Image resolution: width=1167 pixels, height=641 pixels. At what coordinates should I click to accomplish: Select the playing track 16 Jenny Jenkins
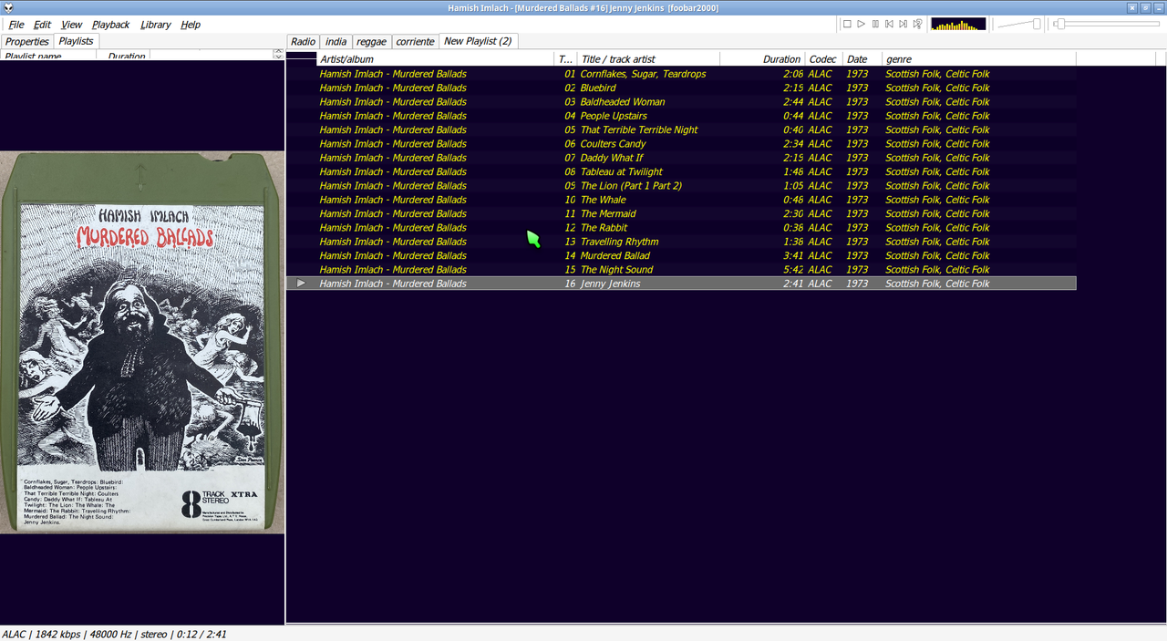(681, 284)
